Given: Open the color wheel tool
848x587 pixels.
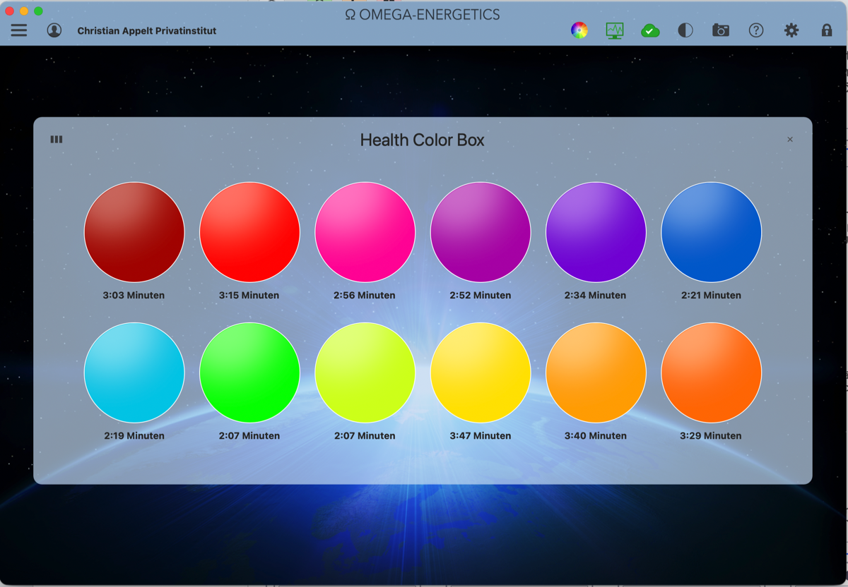Looking at the screenshot, I should click(579, 30).
